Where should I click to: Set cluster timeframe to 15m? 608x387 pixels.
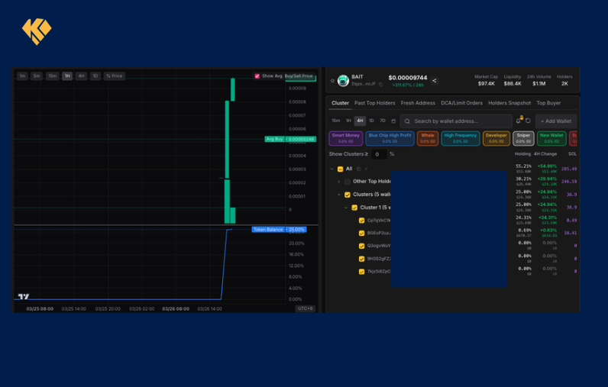tap(336, 121)
